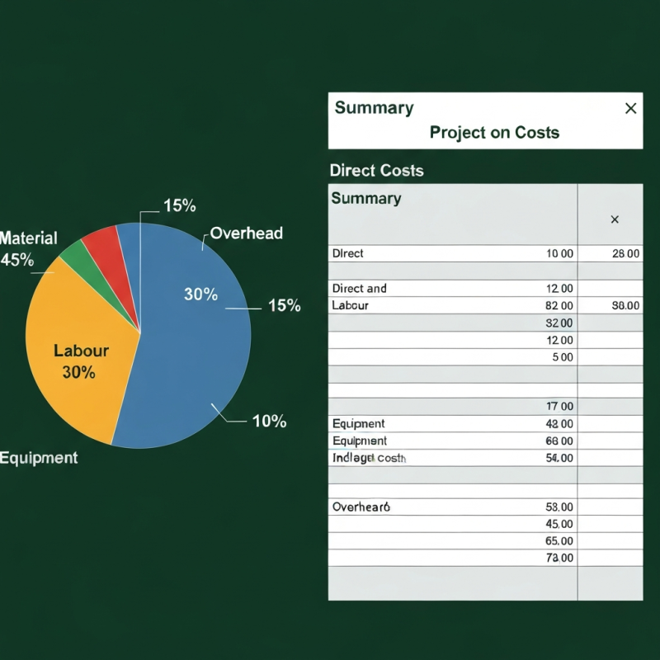Click the 30% label inside the blue slice
The image size is (660, 660).
coord(199,295)
